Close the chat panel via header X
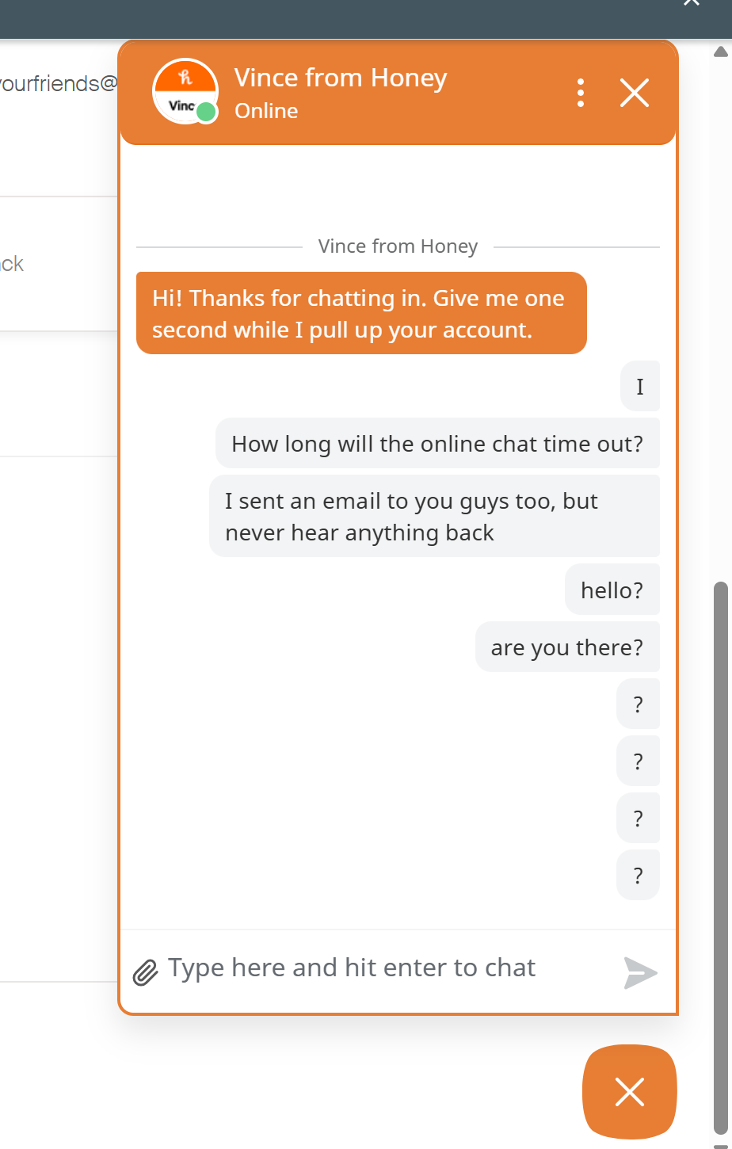This screenshot has width=732, height=1149. [x=635, y=94]
